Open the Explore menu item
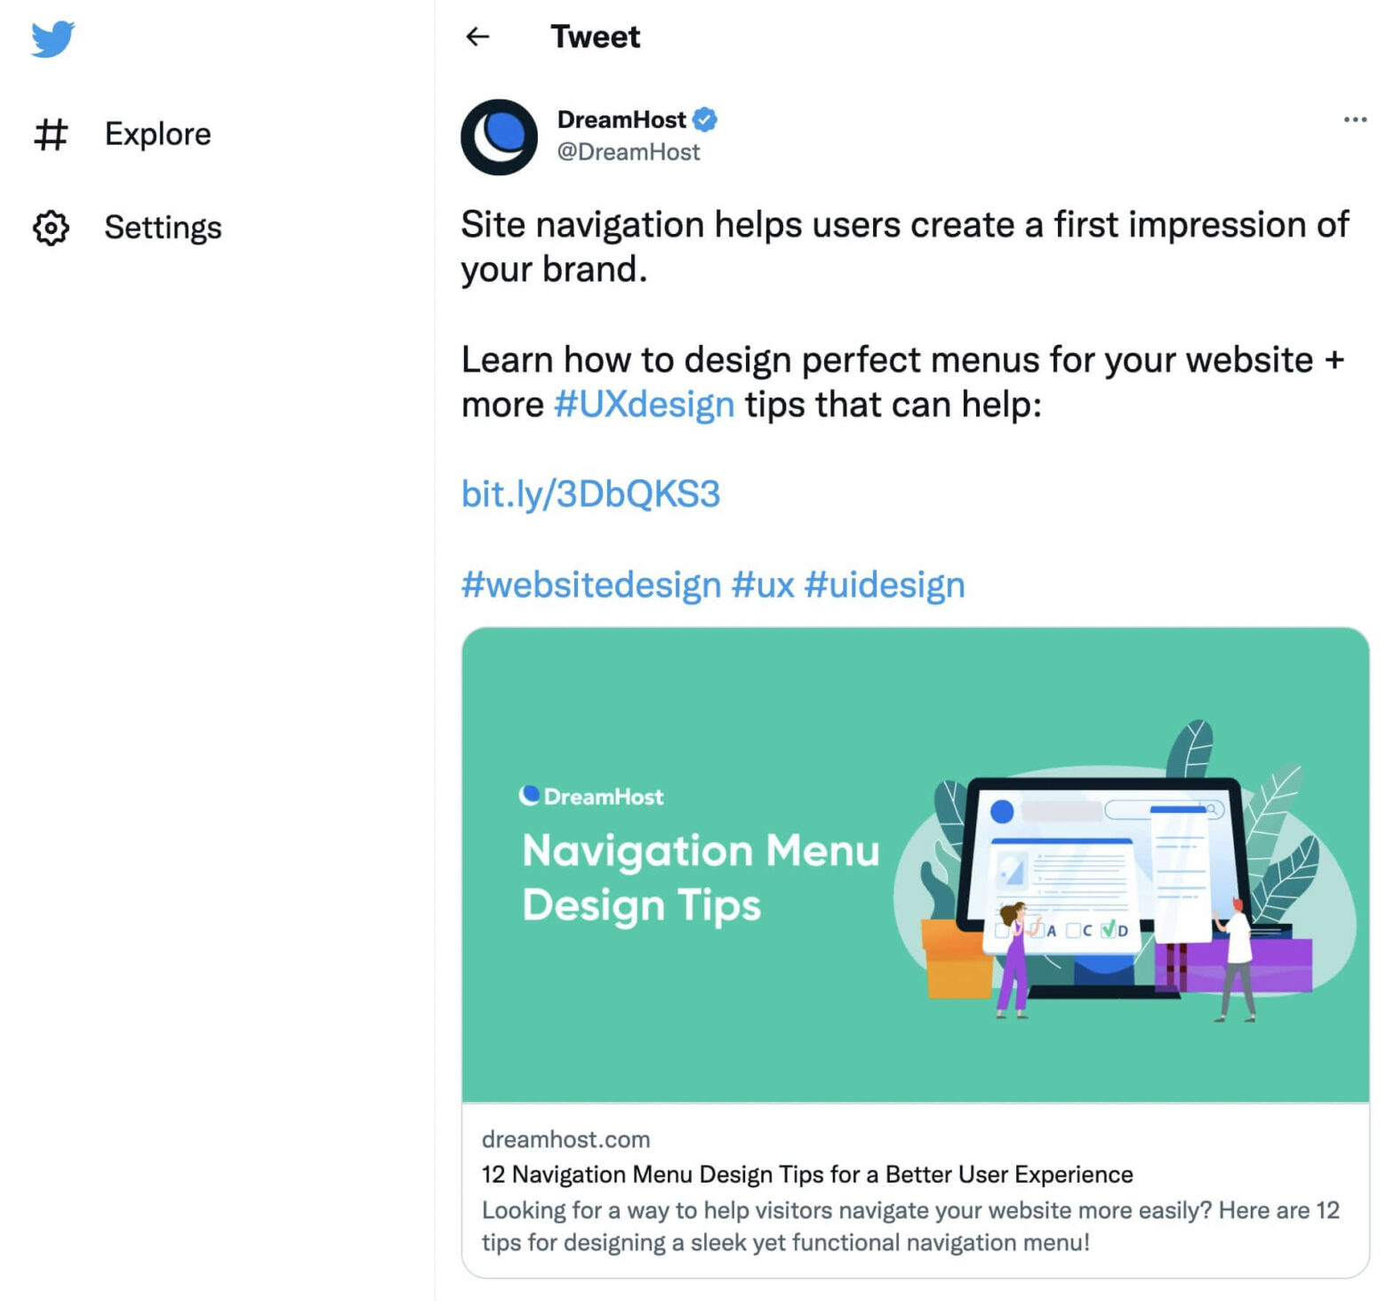1394x1301 pixels. click(157, 134)
